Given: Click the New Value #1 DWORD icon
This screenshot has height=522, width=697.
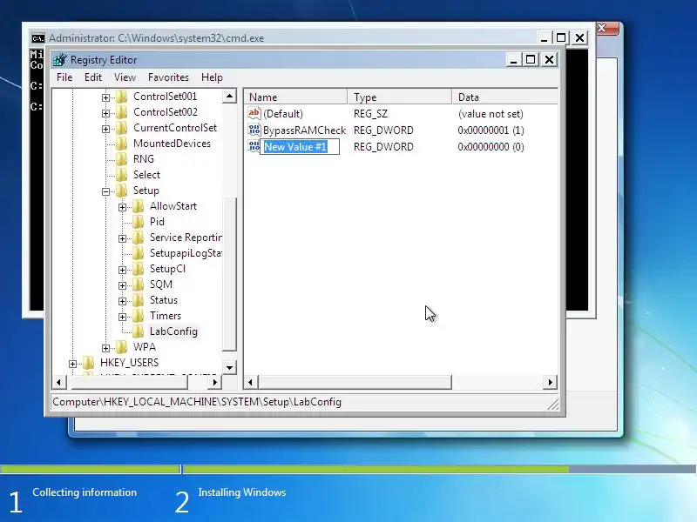Looking at the screenshot, I should [254, 146].
